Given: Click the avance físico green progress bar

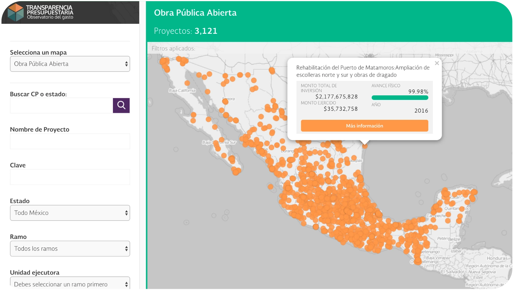Looking at the screenshot, I should [400, 97].
